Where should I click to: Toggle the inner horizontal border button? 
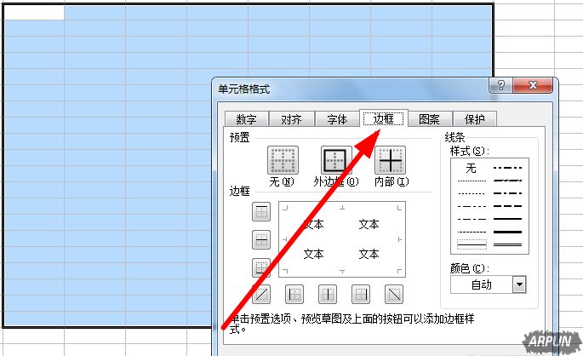pos(261,239)
